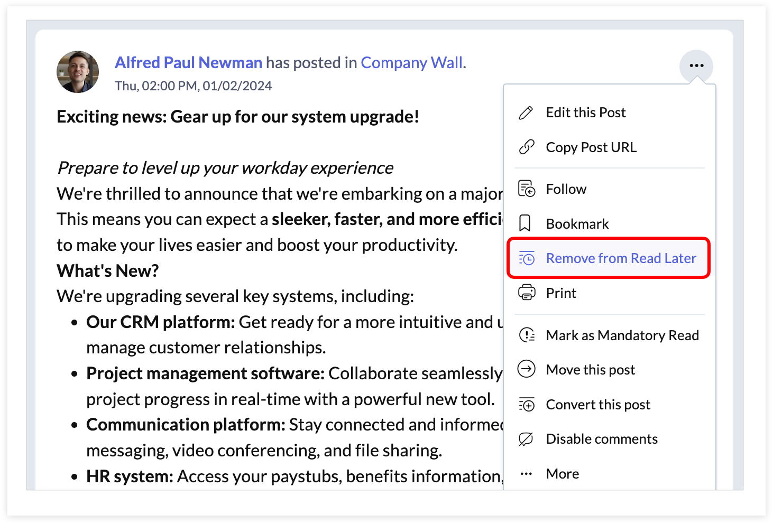Image resolution: width=773 pixels, height=524 pixels.
Task: Click the Mandatory Read exclamation icon
Action: pos(527,335)
